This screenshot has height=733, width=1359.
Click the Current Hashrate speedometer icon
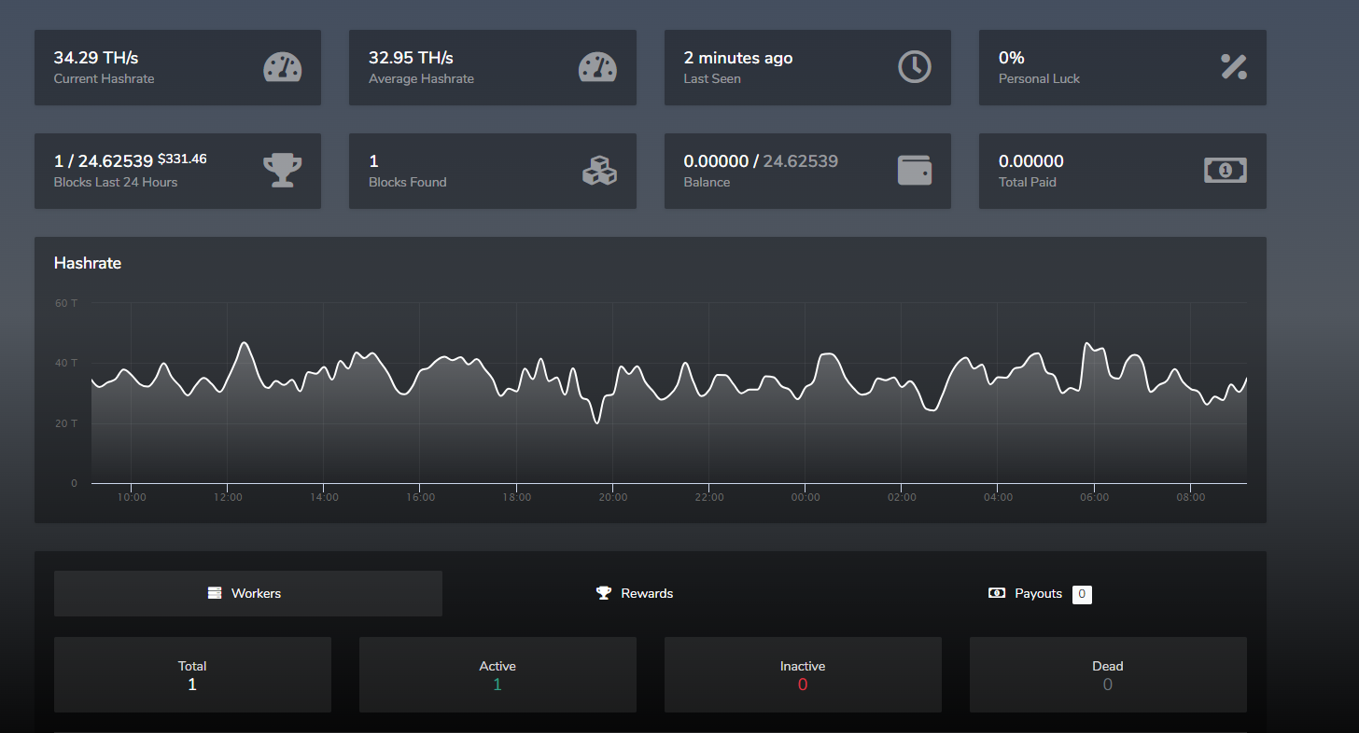pyautogui.click(x=283, y=67)
